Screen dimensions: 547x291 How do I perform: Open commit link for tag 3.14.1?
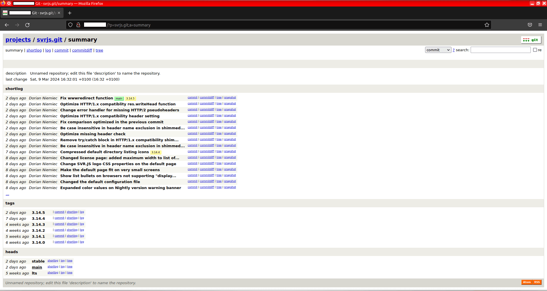point(60,236)
